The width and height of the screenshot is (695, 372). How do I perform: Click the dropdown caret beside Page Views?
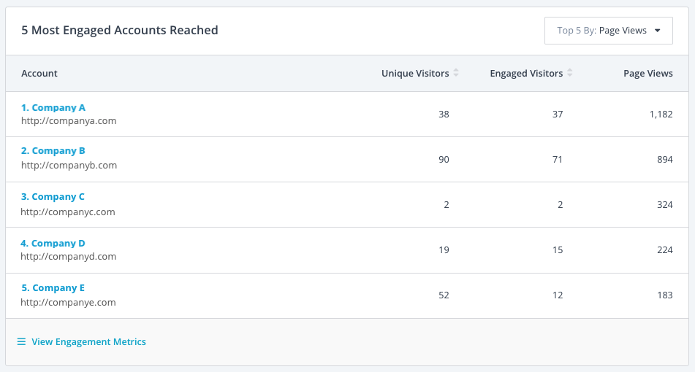(658, 31)
